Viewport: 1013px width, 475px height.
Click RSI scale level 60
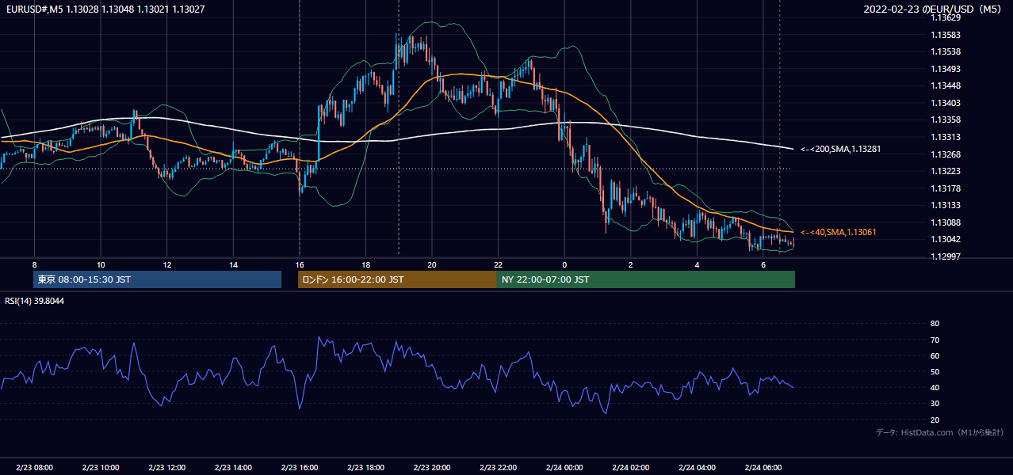[x=935, y=355]
